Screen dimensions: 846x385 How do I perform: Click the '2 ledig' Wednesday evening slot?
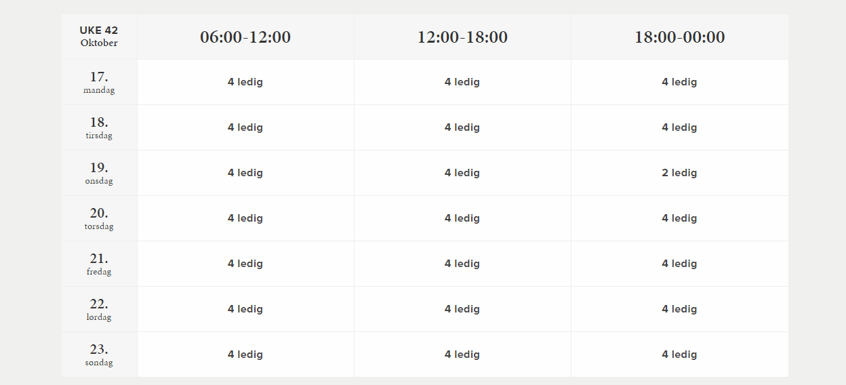point(679,173)
